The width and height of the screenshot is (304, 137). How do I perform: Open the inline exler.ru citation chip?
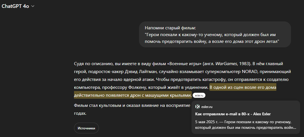(199, 96)
